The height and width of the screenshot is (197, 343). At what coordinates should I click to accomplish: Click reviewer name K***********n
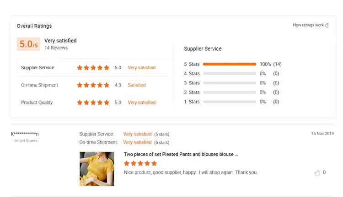[x=25, y=134]
